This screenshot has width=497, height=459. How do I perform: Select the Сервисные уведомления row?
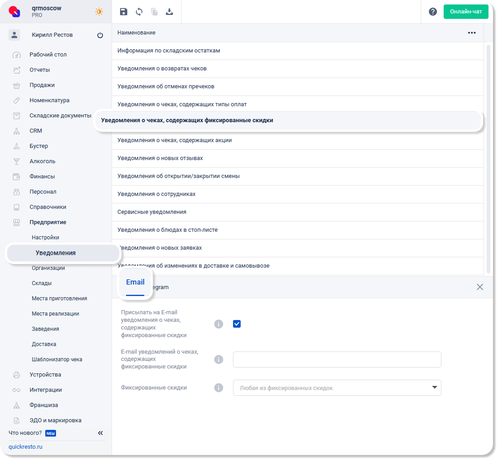(152, 212)
